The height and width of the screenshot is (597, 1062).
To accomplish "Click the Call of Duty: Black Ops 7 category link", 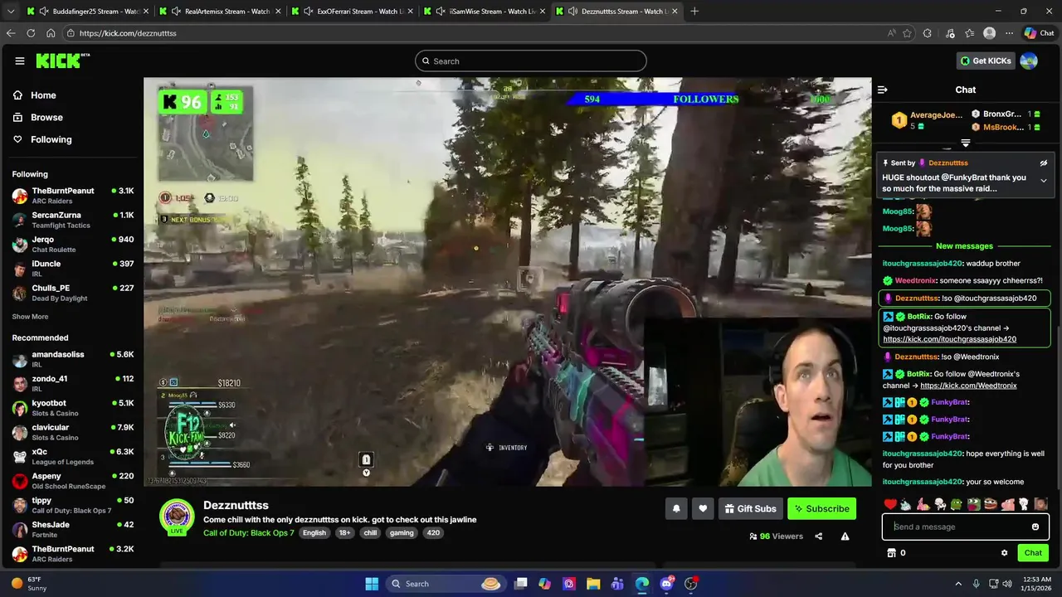I will coord(249,533).
